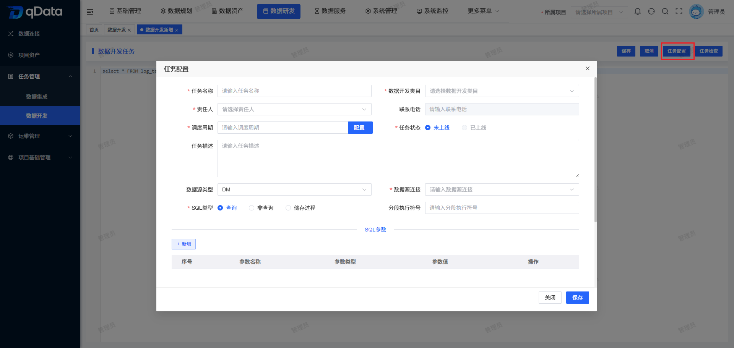Click the 项目基础管理 sidebar icon
Screen dimensions: 734x348
[x=11, y=157]
